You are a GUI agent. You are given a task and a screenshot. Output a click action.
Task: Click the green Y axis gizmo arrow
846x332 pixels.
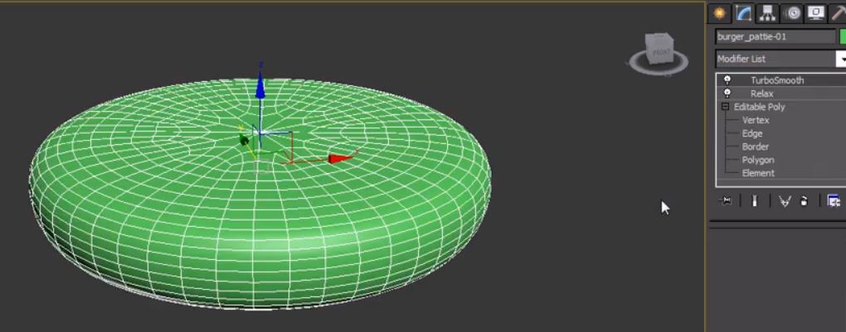tap(244, 141)
